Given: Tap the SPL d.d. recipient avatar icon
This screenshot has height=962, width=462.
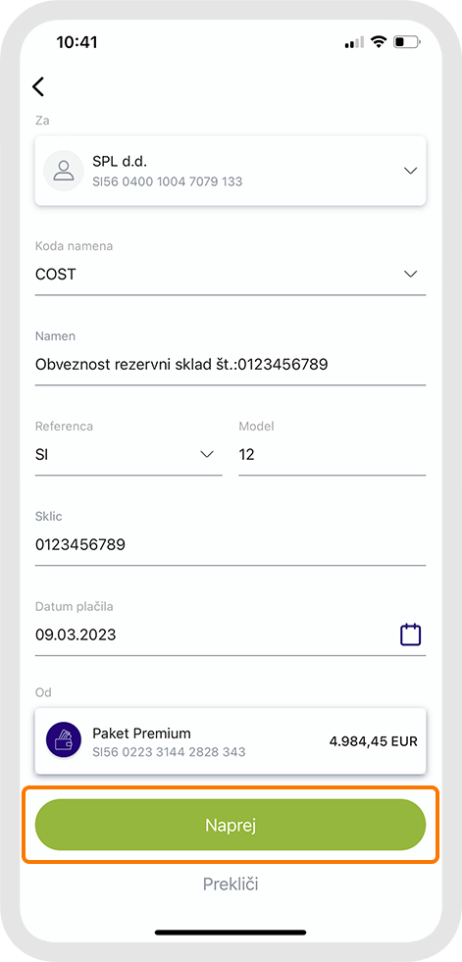Looking at the screenshot, I should tap(64, 171).
